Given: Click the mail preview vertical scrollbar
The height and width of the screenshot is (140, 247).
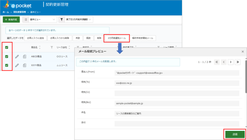Looking at the screenshot, I should (246, 77).
